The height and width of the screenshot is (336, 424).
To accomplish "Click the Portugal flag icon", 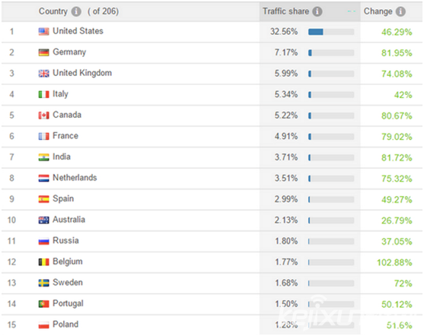I will [44, 304].
